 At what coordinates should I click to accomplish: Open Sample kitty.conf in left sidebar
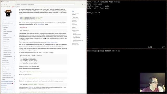[x=7, y=55]
